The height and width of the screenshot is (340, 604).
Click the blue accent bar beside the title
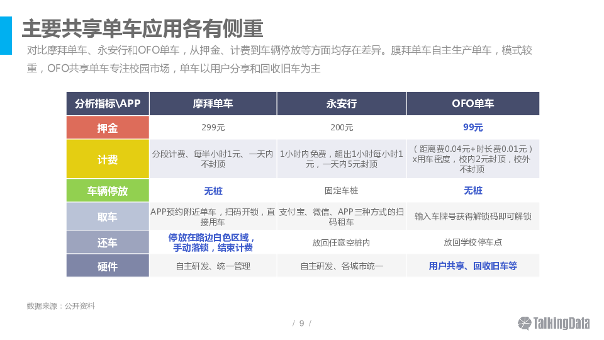click(6, 36)
